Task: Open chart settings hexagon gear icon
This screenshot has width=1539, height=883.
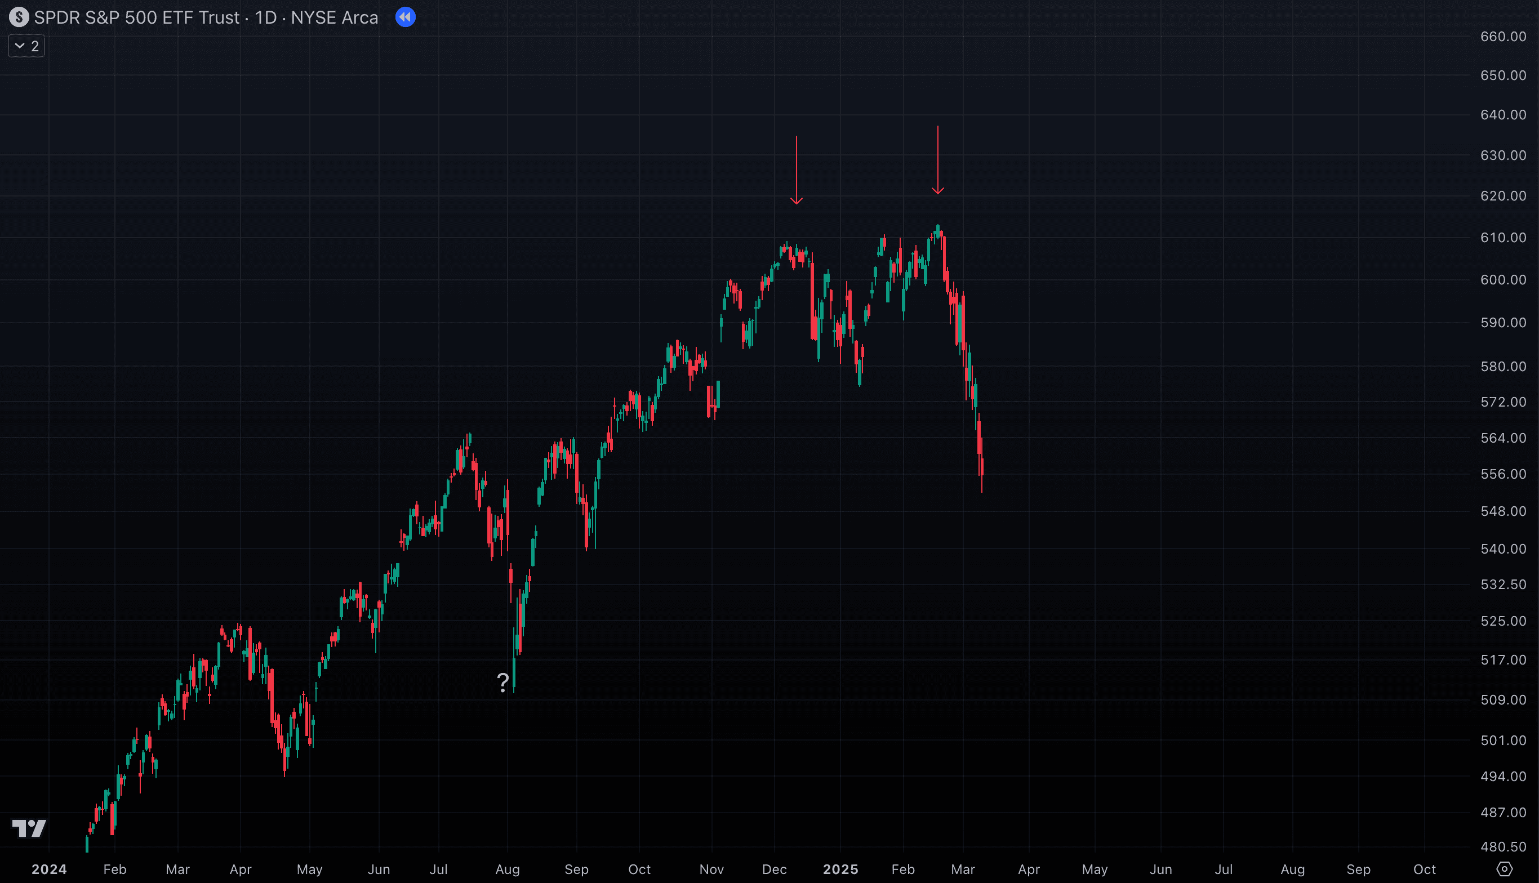Action: pos(1504,869)
